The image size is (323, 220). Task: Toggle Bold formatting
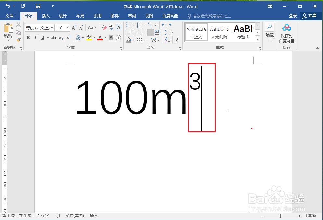click(28, 38)
